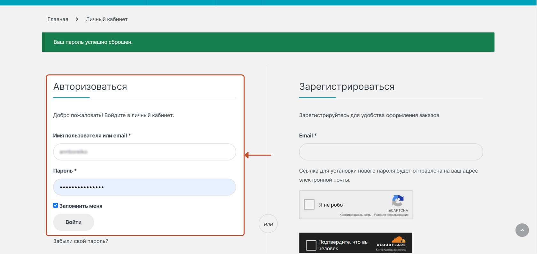Click the Главная breadcrumb link
Screen dimensions: 537x254
58,19
